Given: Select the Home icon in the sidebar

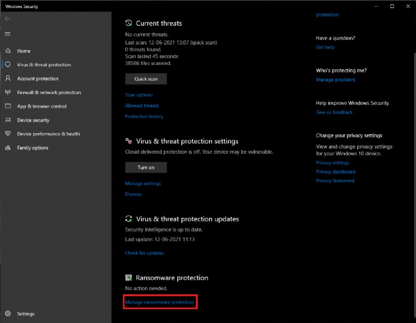Looking at the screenshot, I should (x=7, y=51).
